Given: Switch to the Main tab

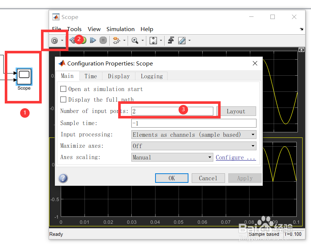Looking at the screenshot, I should 67,76.
